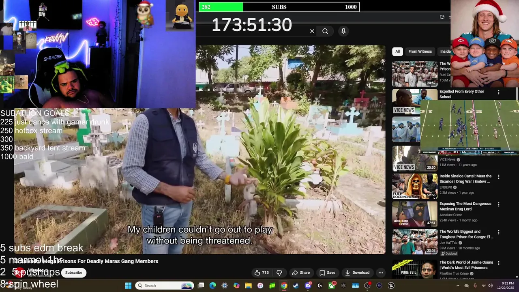Open Unreal Engine from the taskbar
519x292 pixels.
point(391,286)
